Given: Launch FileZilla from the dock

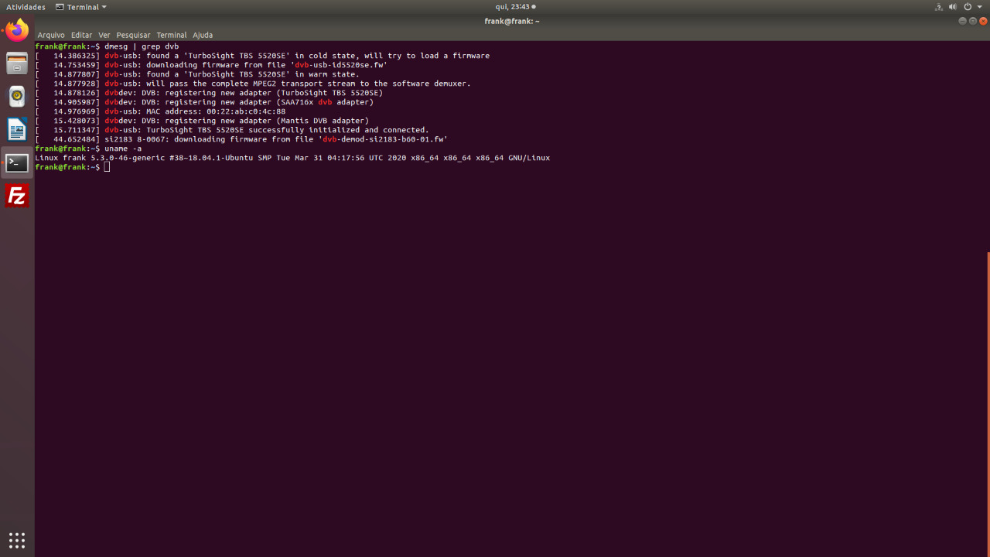Looking at the screenshot, I should pos(17,196).
